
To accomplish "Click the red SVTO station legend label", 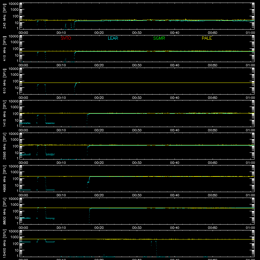I will [x=66, y=38].
